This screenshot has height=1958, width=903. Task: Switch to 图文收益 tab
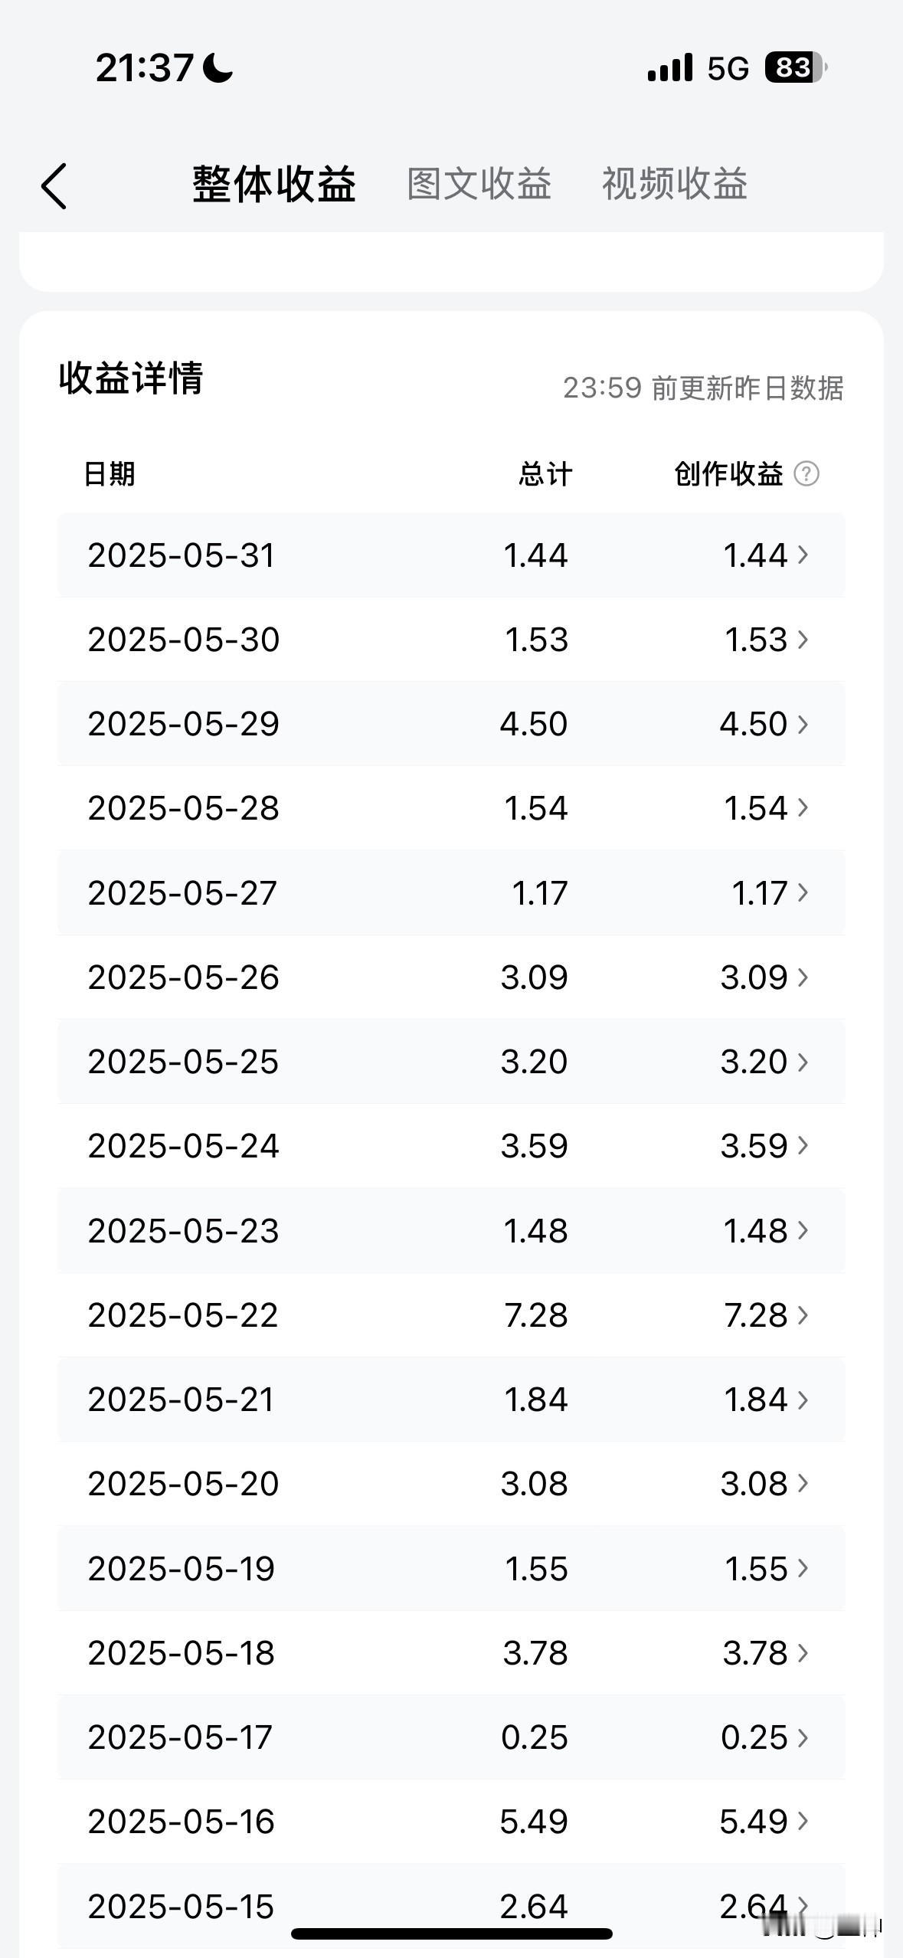click(x=479, y=184)
